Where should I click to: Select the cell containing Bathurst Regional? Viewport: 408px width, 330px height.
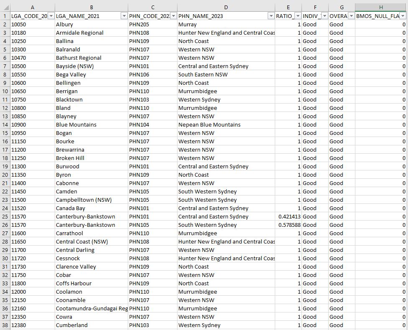91,58
